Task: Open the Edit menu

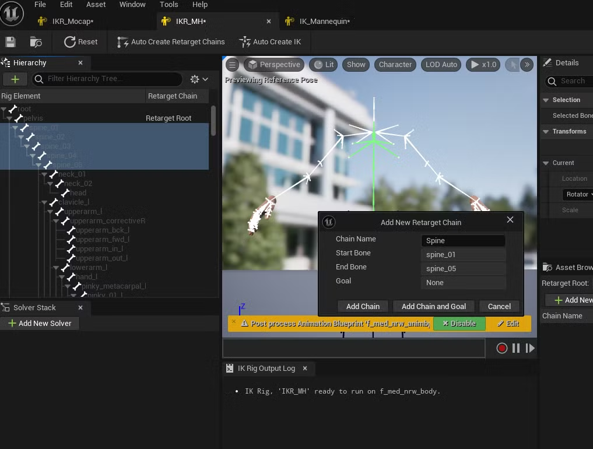Action: pos(66,5)
